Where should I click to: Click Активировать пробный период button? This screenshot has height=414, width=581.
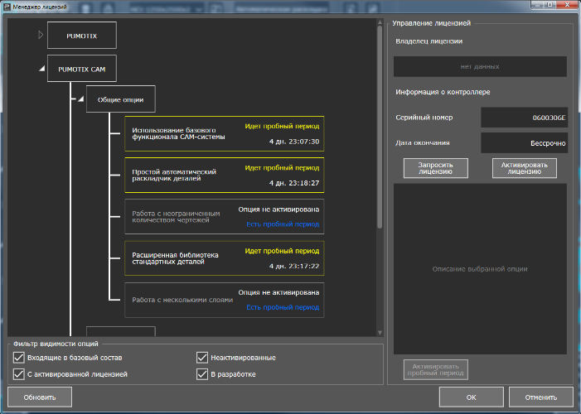436,369
